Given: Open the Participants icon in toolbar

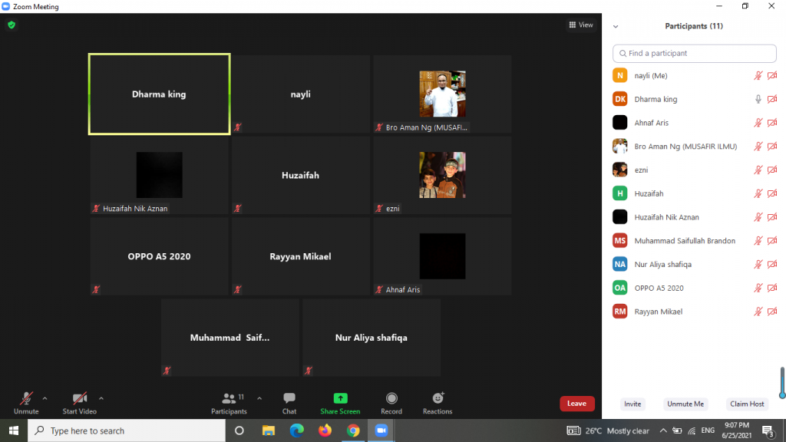Looking at the screenshot, I should tap(229, 398).
